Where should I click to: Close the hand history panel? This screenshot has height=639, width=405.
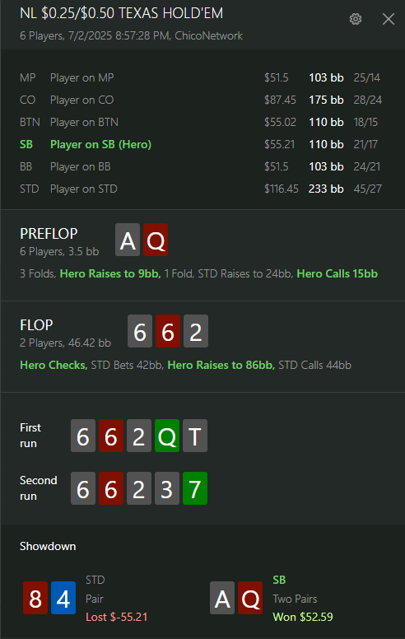coord(389,19)
